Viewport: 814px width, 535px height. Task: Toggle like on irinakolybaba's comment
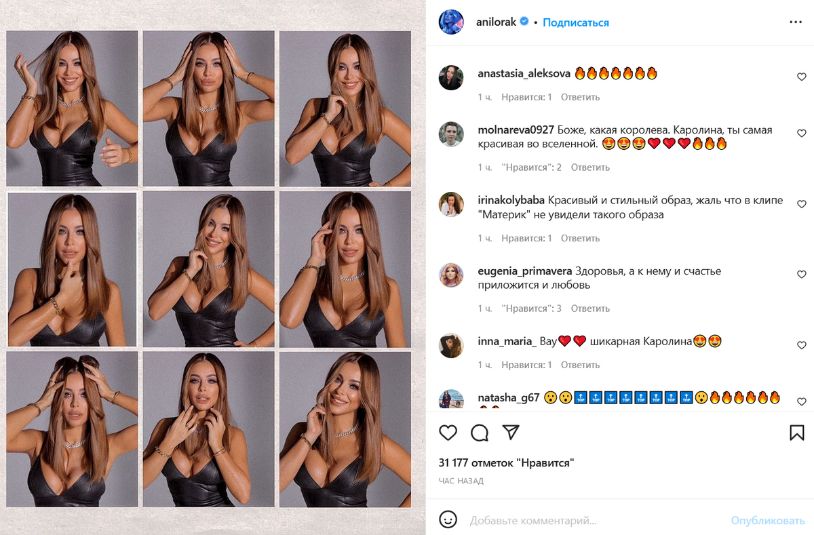pos(802,204)
